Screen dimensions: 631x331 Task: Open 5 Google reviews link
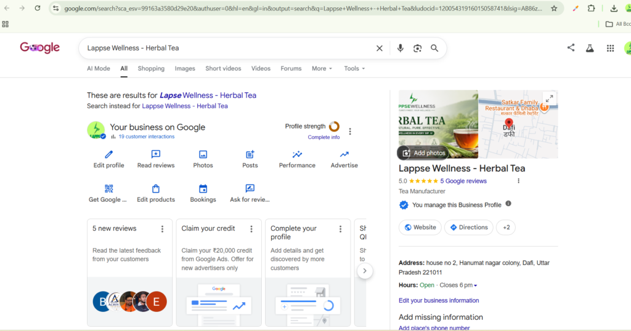463,181
